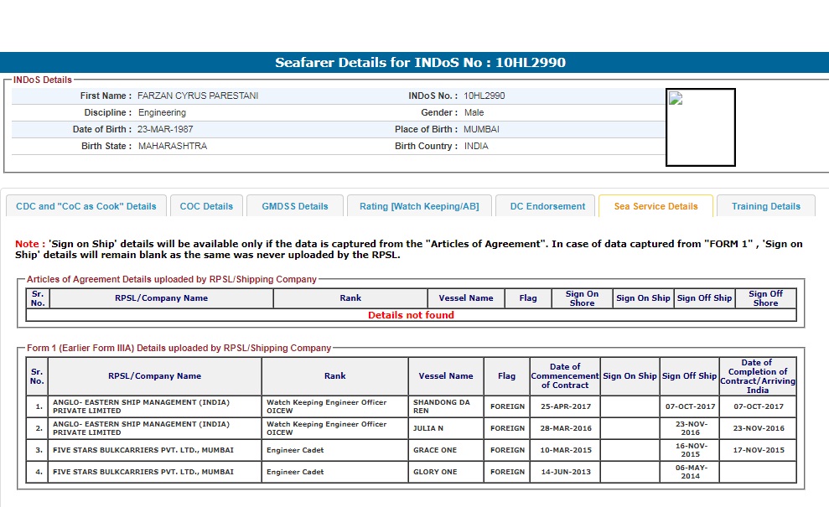Screen dimensions: 829x507
Task: Select the Sea Service Details tab
Action: tap(655, 206)
